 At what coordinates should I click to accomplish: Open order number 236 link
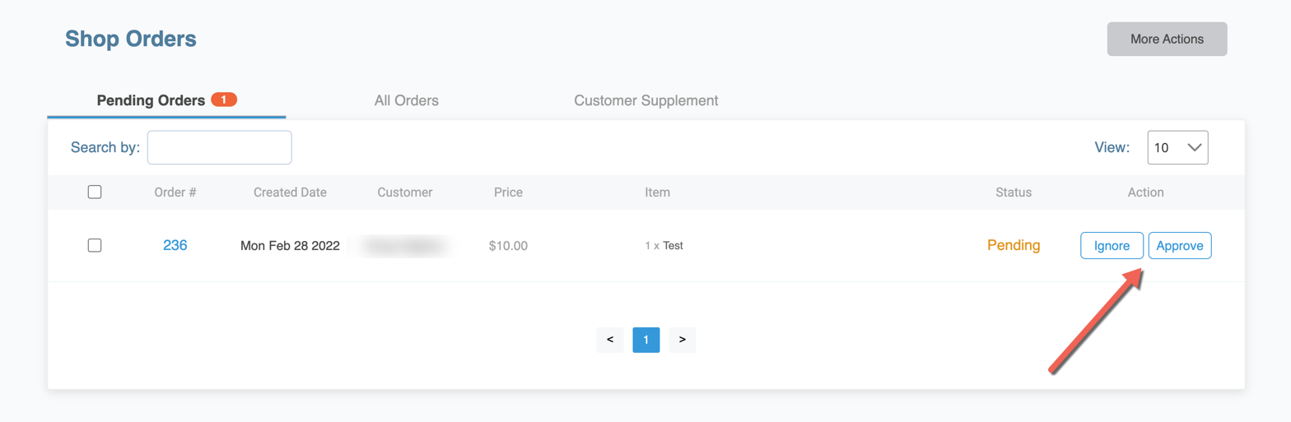(x=175, y=245)
